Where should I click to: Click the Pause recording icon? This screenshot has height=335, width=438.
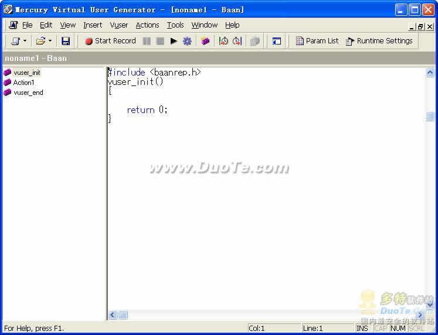(x=147, y=41)
